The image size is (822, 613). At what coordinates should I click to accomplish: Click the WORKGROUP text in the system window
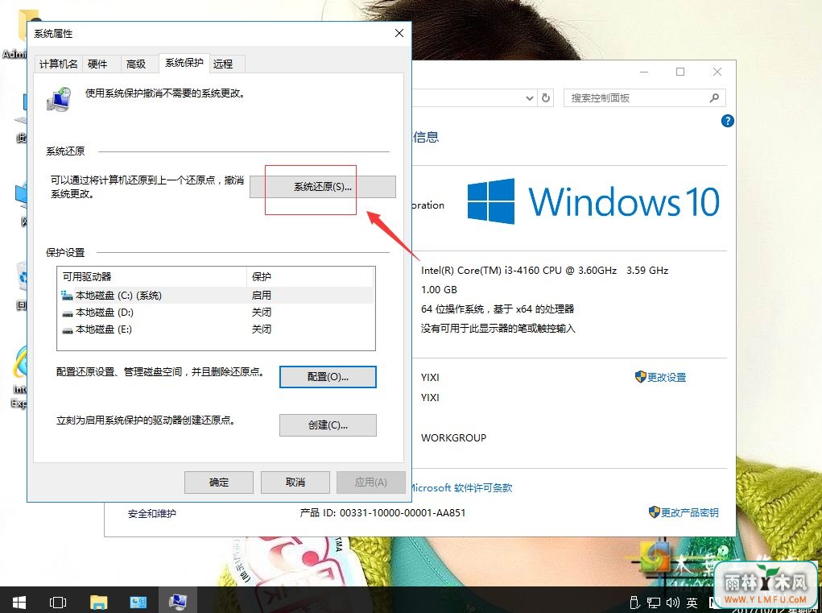tap(453, 438)
